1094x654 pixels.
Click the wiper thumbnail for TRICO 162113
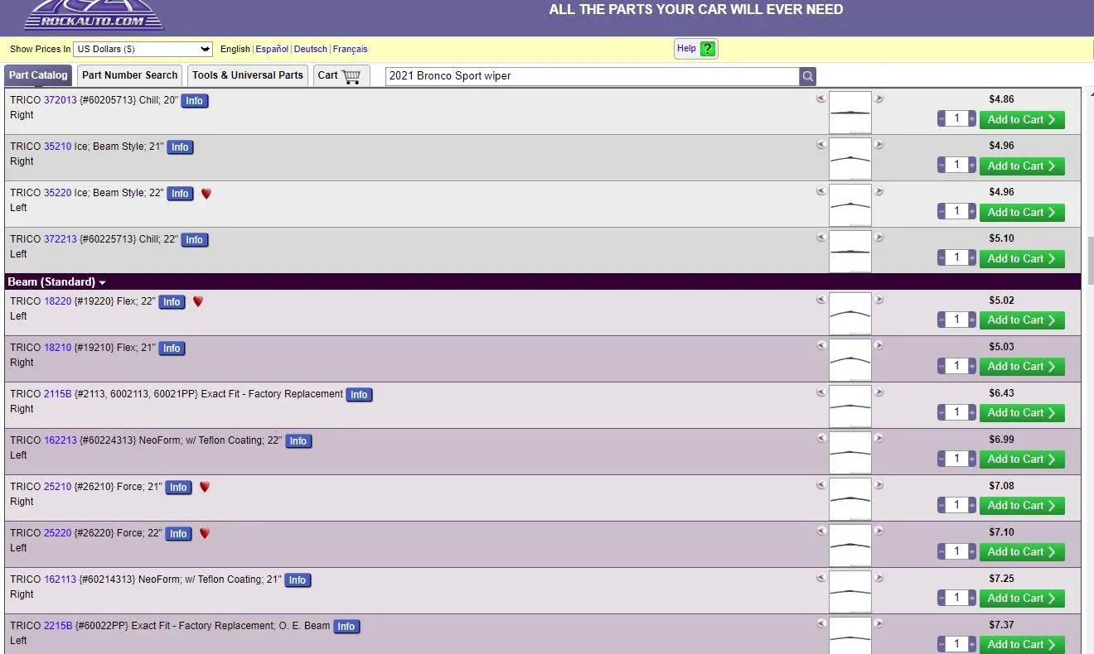click(x=850, y=591)
